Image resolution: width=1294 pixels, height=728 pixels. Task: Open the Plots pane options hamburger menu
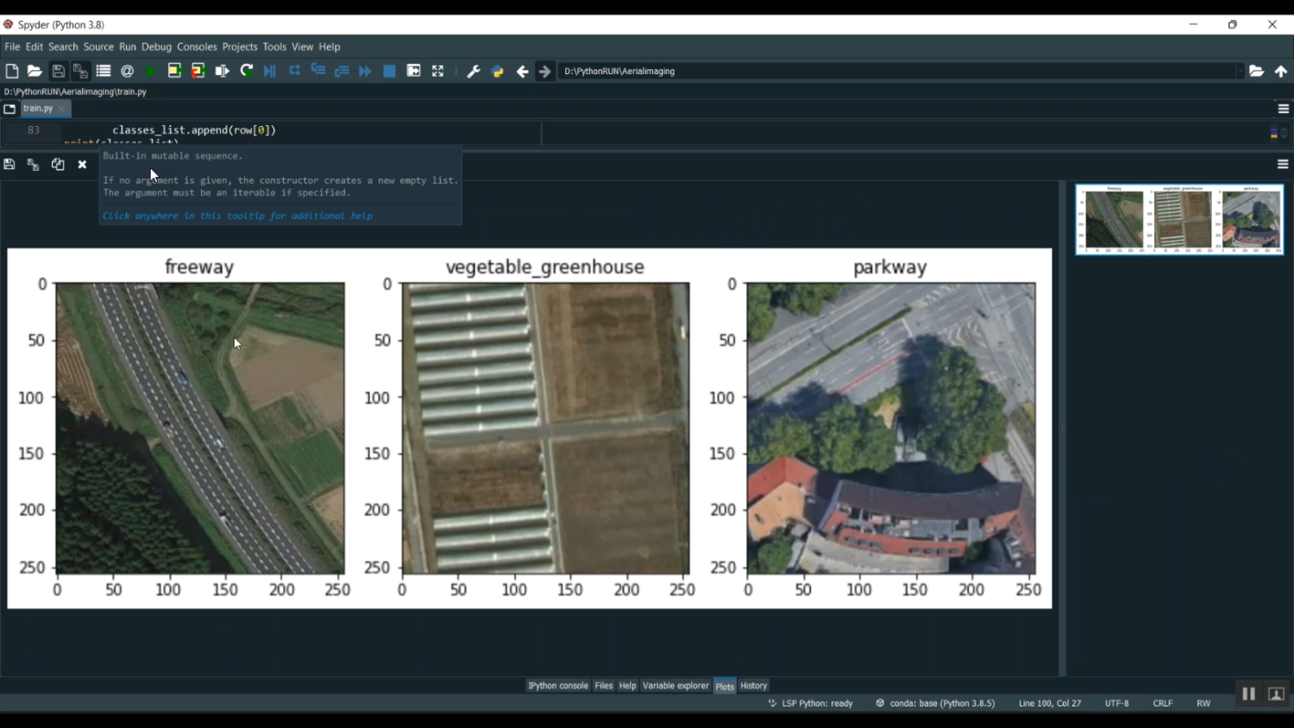pyautogui.click(x=1283, y=164)
